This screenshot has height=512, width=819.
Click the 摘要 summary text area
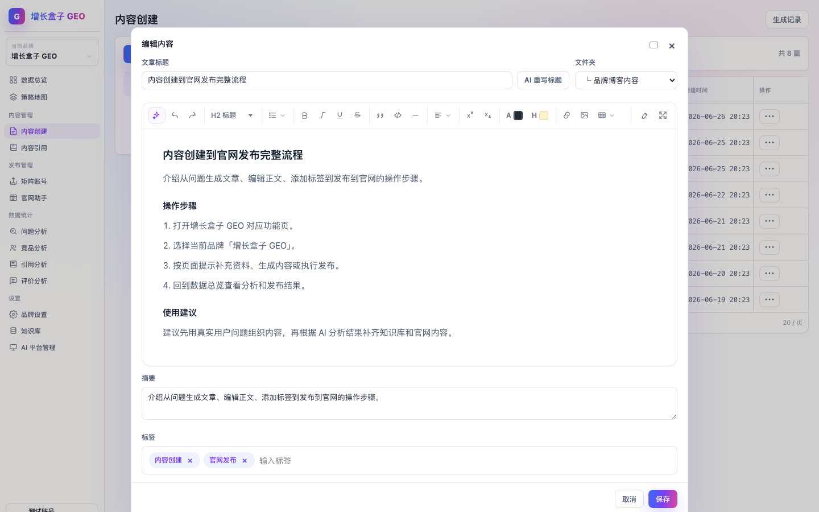tap(409, 403)
